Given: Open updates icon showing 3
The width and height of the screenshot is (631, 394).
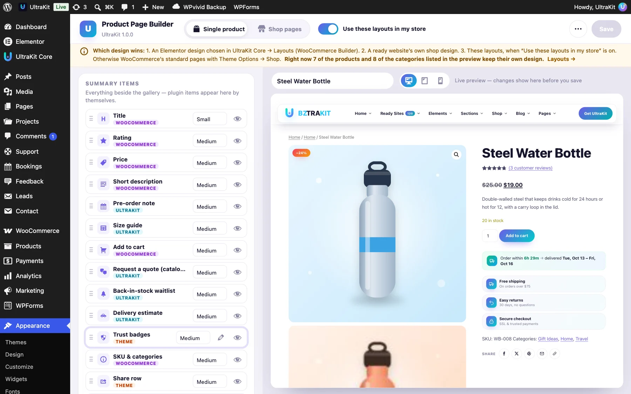Looking at the screenshot, I should click(80, 7).
